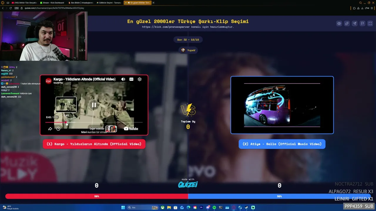376x211 pixels.
Task: Launch Adobe Premiere Pro from the taskbar
Action: pyautogui.click(x=201, y=207)
